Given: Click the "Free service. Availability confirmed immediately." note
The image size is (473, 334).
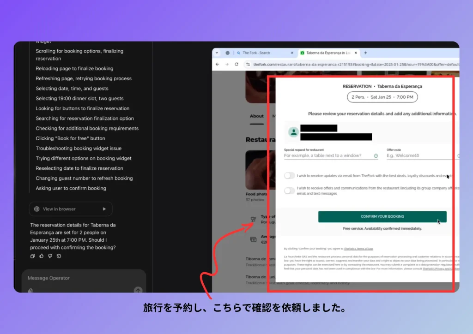Looking at the screenshot, I should click(x=382, y=229).
